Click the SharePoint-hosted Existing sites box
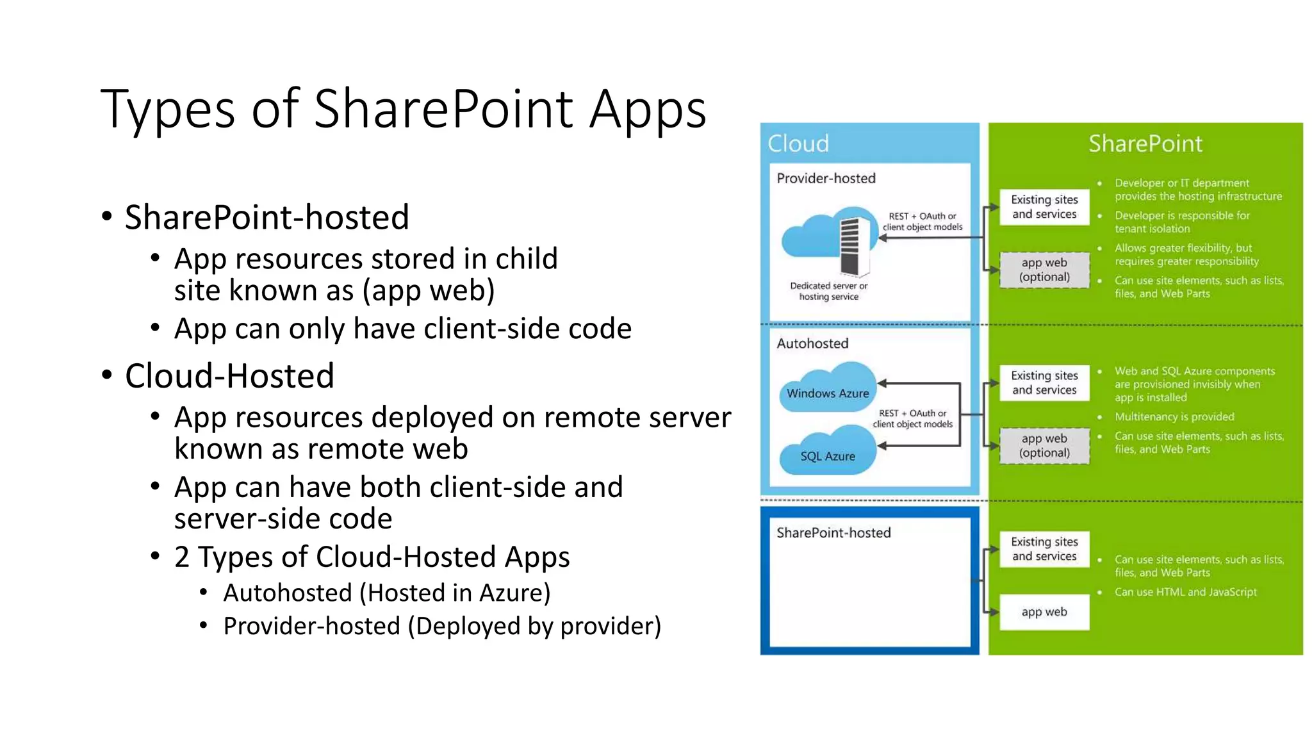Image resolution: width=1312 pixels, height=738 pixels. point(1044,549)
